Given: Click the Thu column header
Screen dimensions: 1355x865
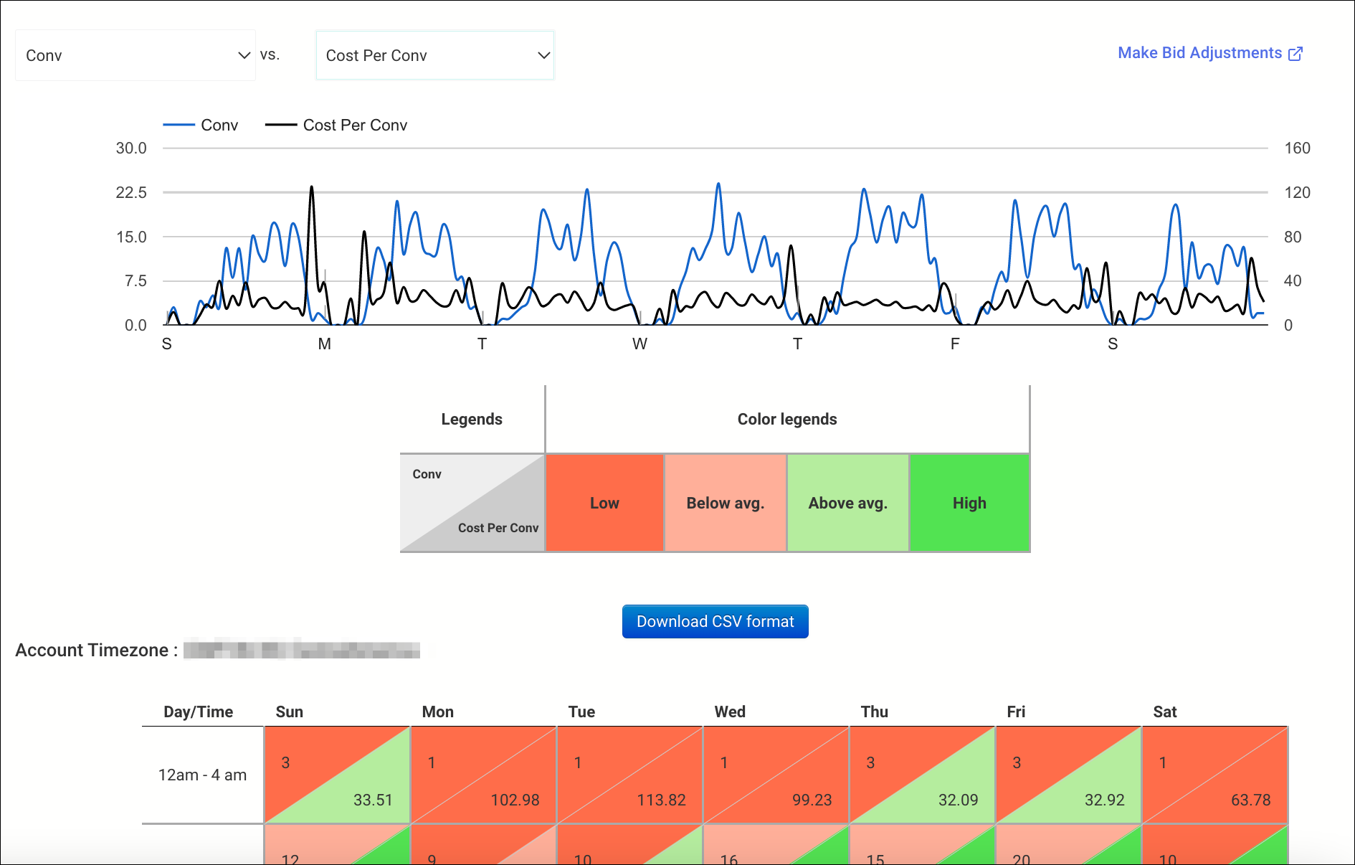Looking at the screenshot, I should (874, 712).
